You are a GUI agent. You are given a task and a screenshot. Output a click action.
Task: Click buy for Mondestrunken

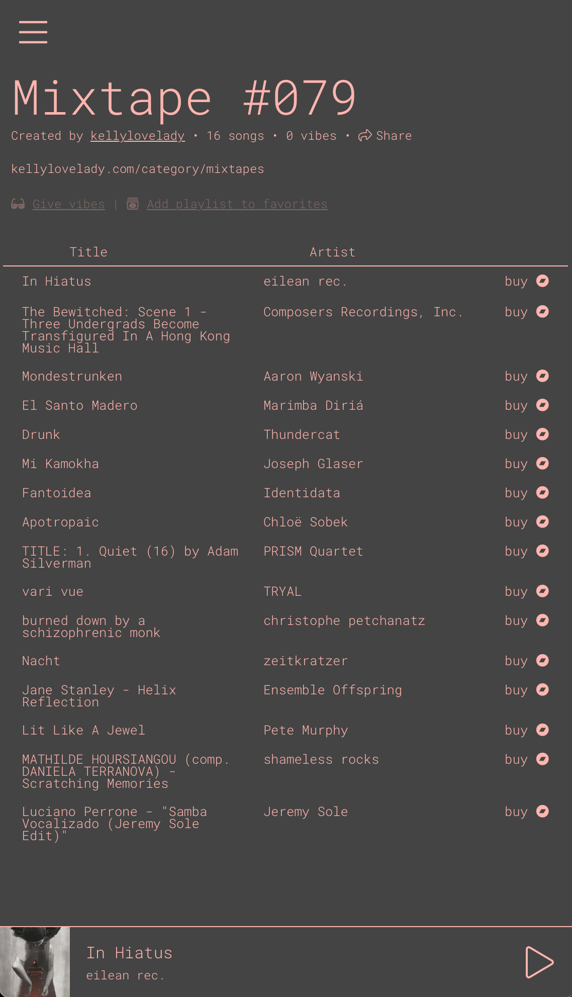[x=516, y=376]
